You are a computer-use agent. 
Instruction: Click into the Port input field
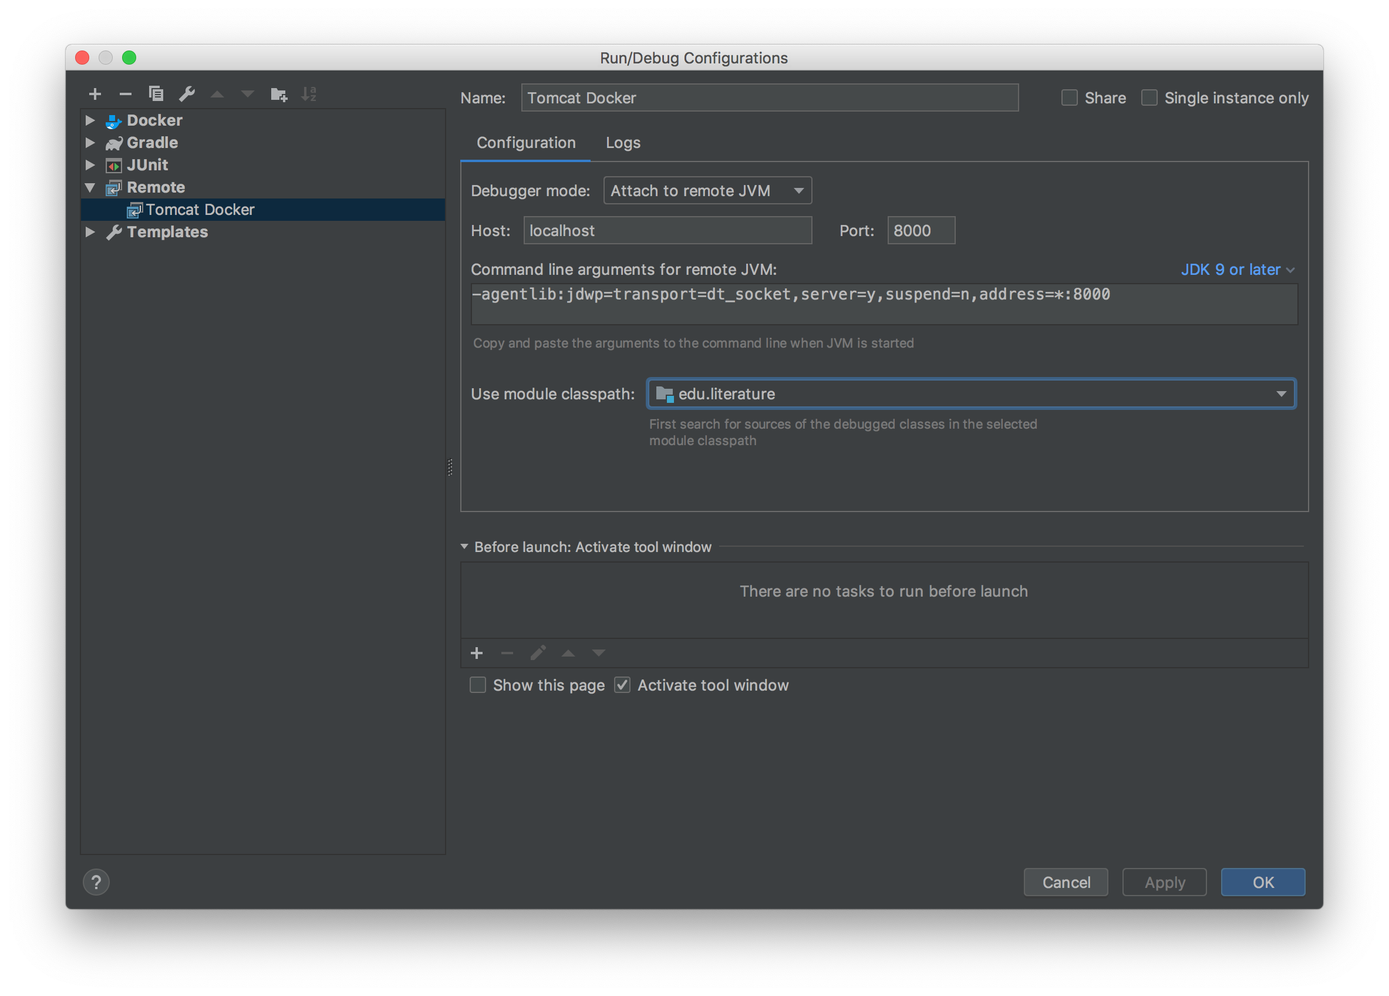point(921,230)
